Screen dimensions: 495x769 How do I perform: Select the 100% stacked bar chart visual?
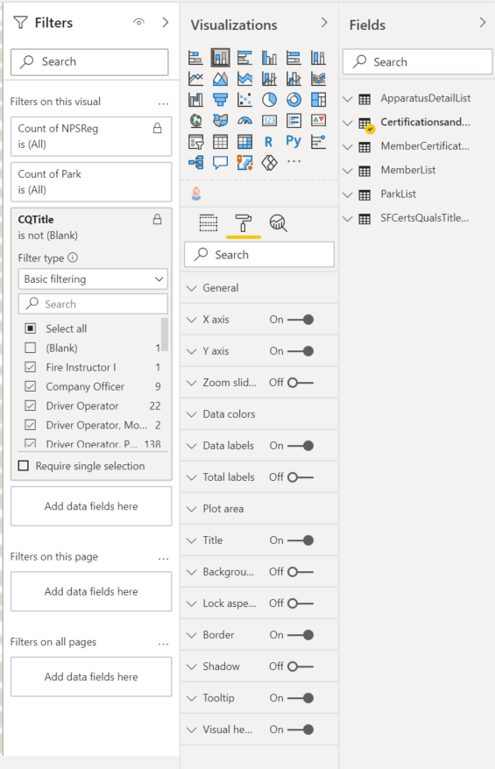point(293,58)
